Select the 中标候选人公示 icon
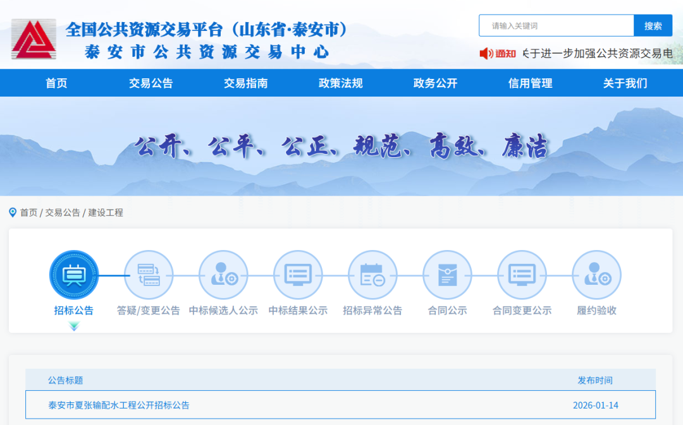 223,275
